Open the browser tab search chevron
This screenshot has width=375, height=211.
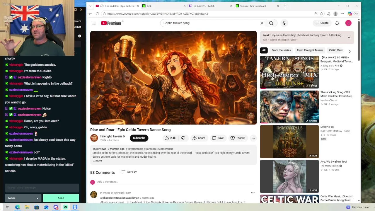pyautogui.click(x=90, y=6)
